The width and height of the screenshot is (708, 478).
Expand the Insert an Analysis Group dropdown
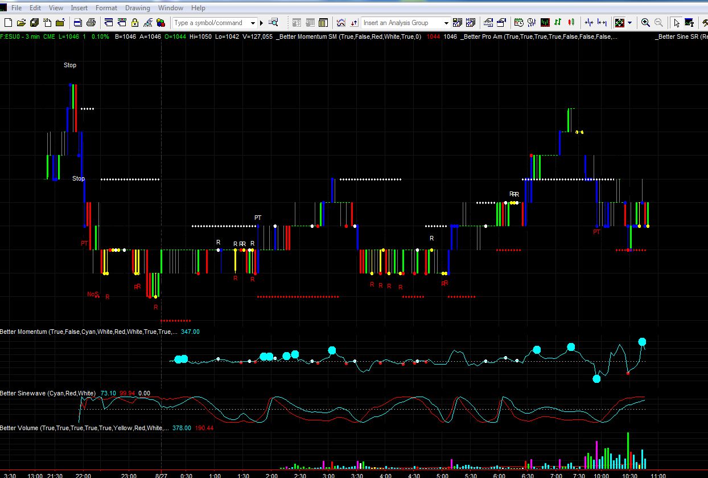pos(446,23)
